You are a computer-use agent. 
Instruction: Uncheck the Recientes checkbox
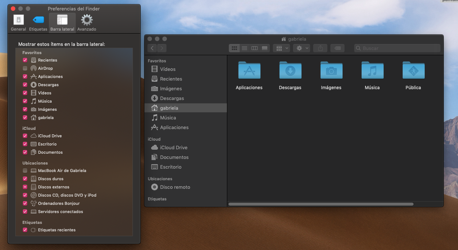pos(25,60)
